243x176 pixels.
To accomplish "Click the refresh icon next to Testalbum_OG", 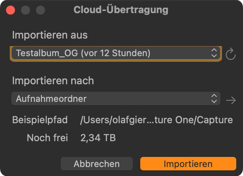I will coord(230,54).
